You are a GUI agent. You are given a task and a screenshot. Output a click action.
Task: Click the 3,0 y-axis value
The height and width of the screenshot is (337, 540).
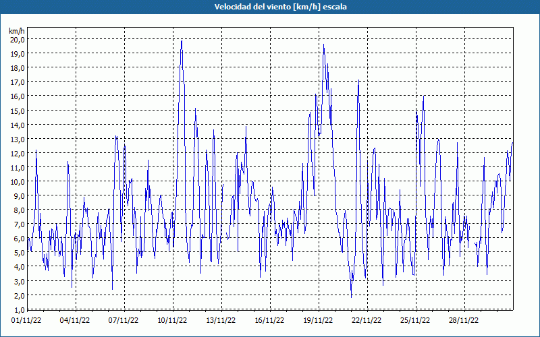pos(20,282)
